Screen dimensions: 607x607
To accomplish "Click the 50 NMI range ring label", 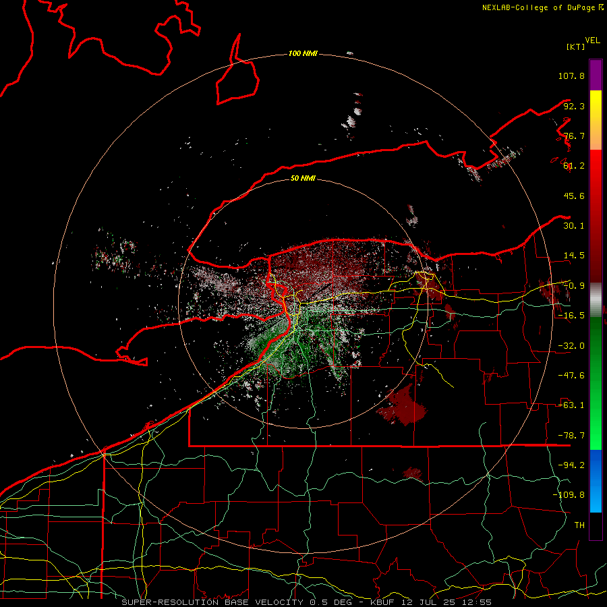I will (303, 178).
